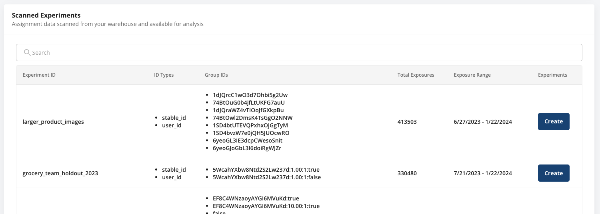Click group ID 5WcahYXbw8Ntd2S2Lw237d:1.00:1:false
Image resolution: width=600 pixels, height=214 pixels.
point(267,177)
